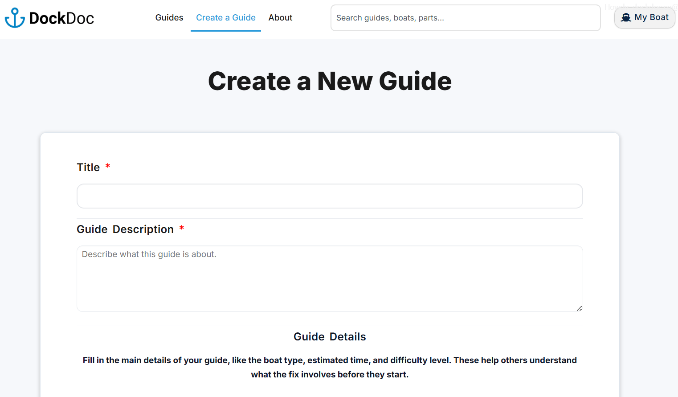
Task: Click the Guide Details section heading
Action: point(330,337)
